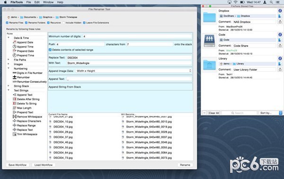
Task: Enable the Include Hidden checkbox
Action: [63, 23]
